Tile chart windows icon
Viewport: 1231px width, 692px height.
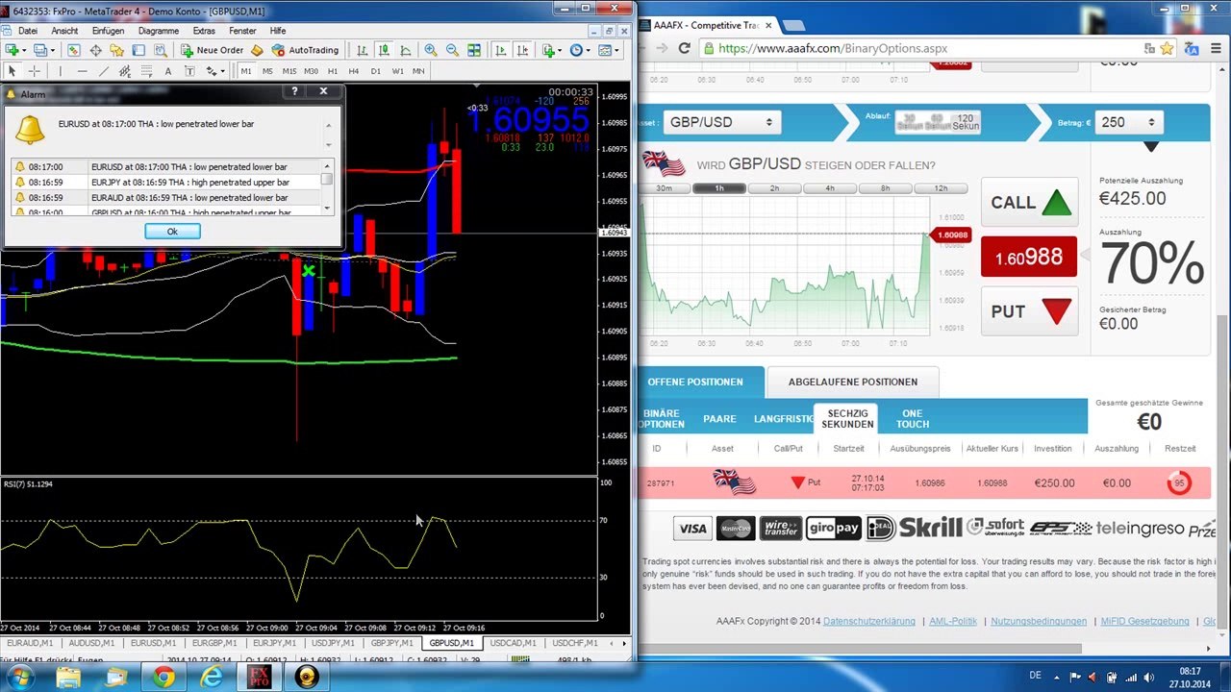pyautogui.click(x=474, y=50)
